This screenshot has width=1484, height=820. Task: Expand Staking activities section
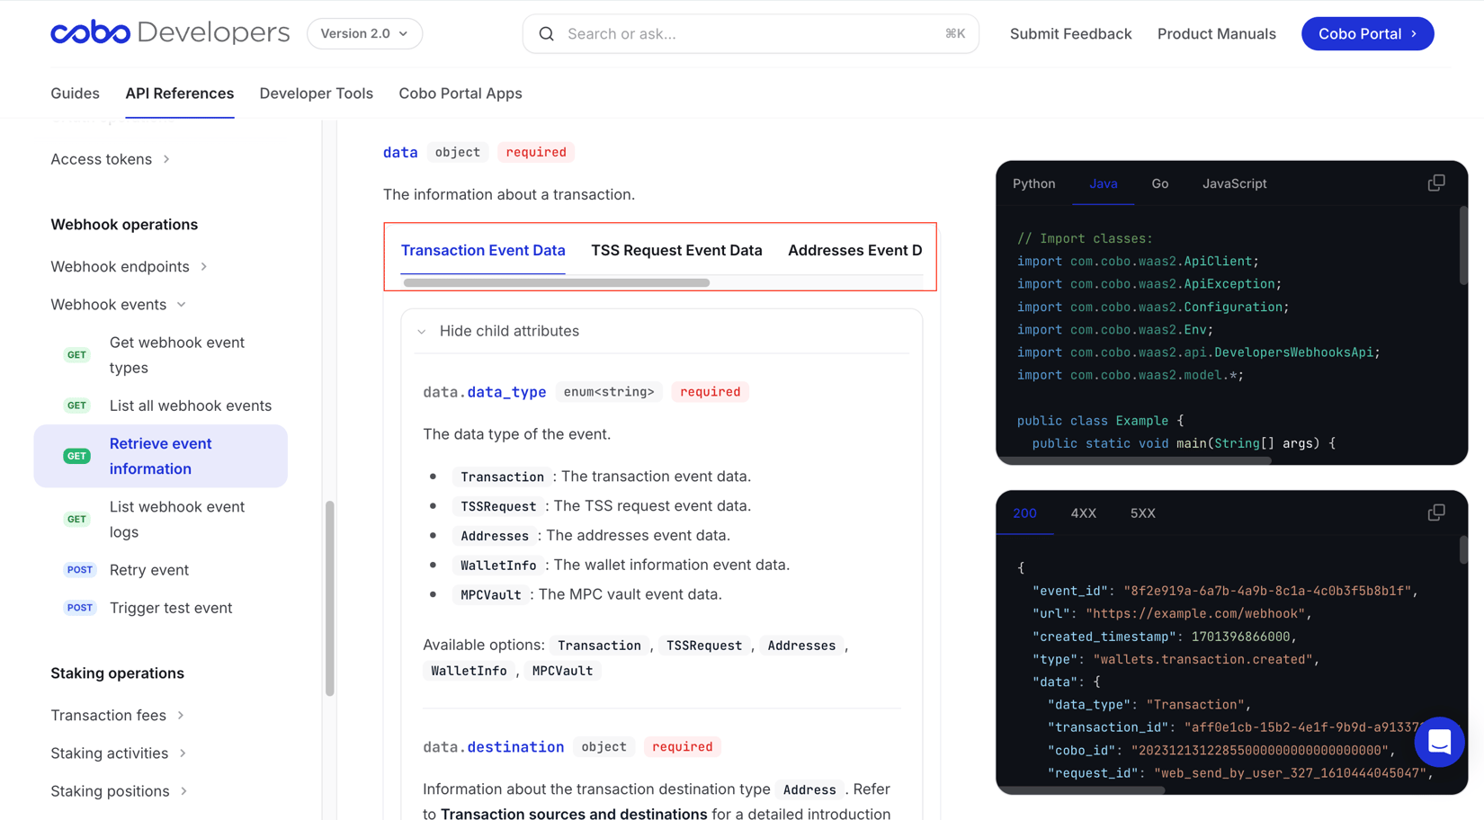119,753
